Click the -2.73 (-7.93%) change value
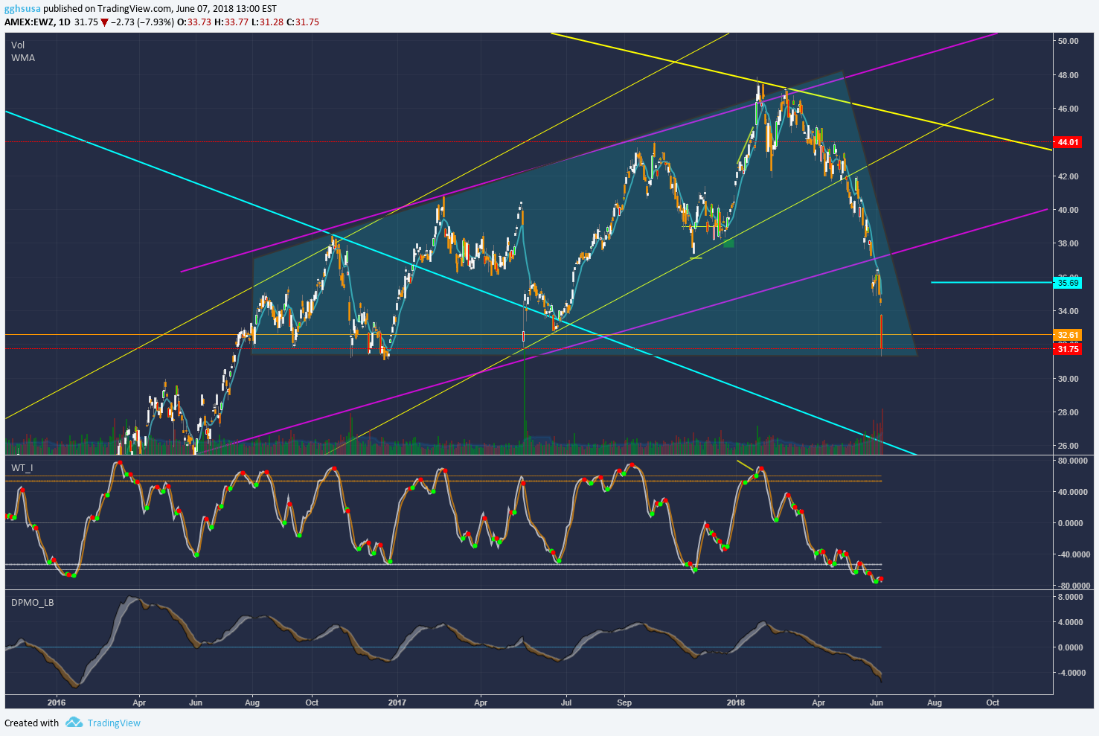This screenshot has height=736, width=1099. click(x=143, y=22)
